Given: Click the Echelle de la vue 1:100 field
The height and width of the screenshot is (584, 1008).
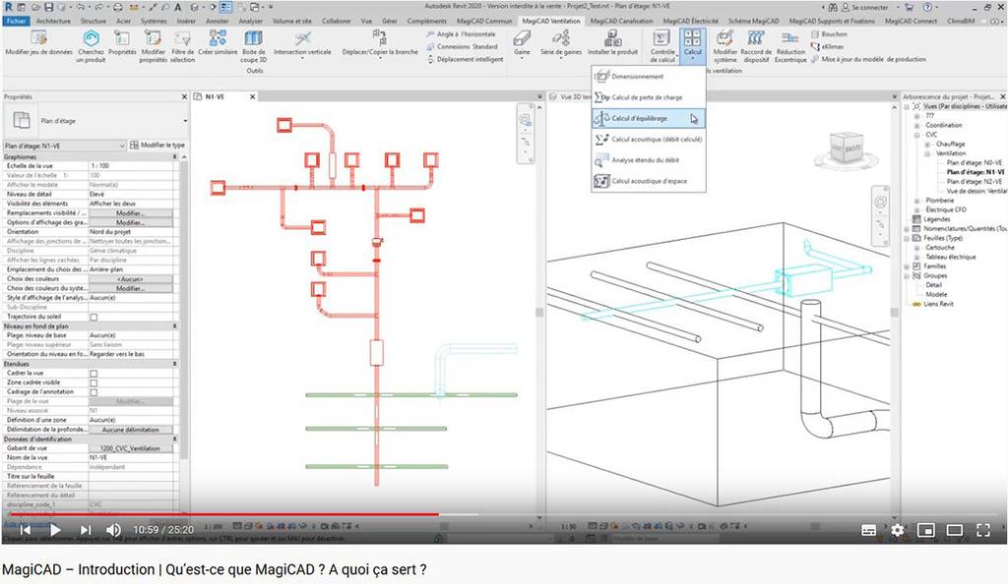Looking at the screenshot, I should (x=131, y=165).
